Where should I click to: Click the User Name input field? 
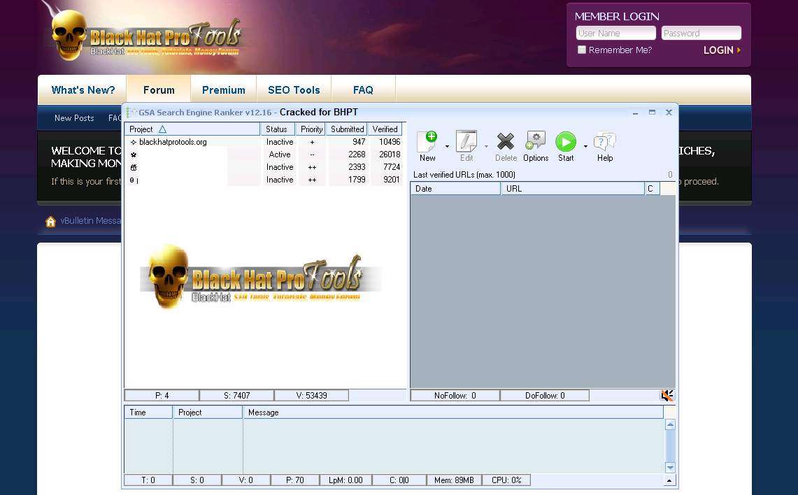coord(615,33)
